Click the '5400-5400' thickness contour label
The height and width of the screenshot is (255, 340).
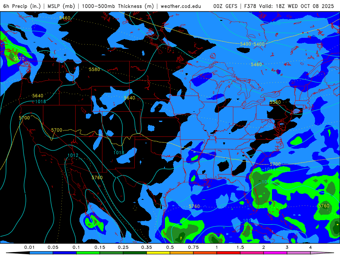(x=252, y=44)
